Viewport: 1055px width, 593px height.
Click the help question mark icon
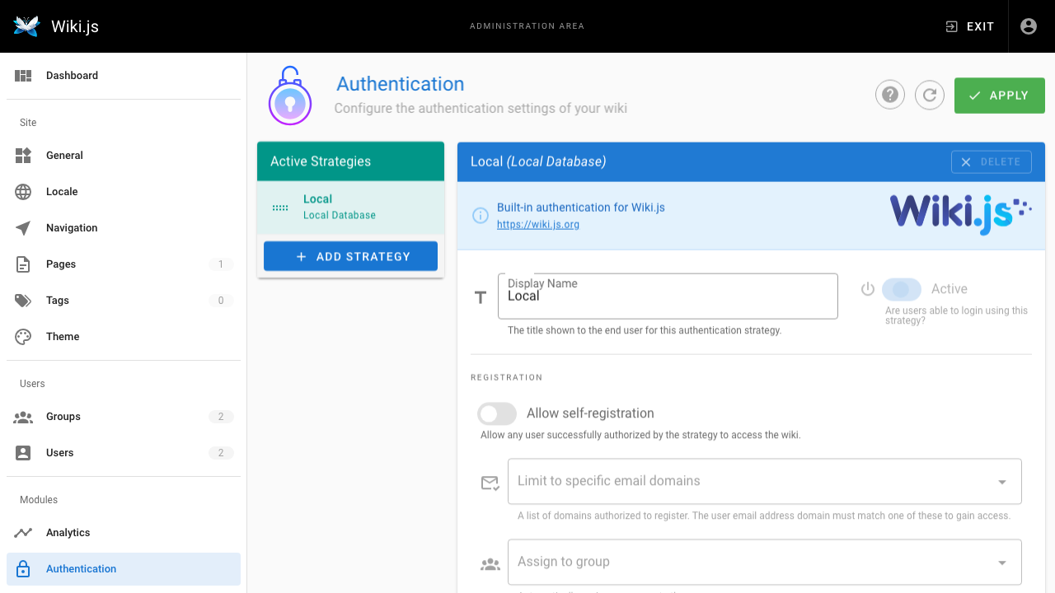coord(890,95)
